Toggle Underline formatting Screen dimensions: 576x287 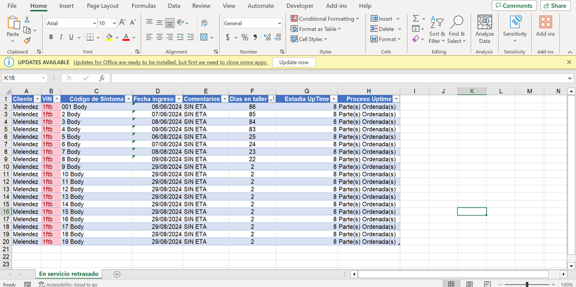click(x=70, y=37)
